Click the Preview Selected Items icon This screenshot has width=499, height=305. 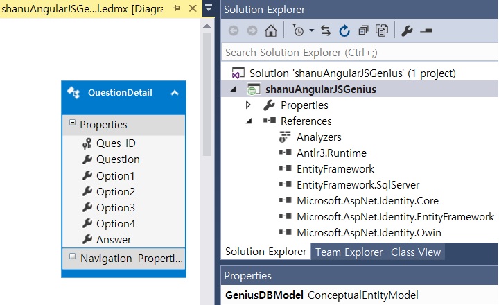426,31
